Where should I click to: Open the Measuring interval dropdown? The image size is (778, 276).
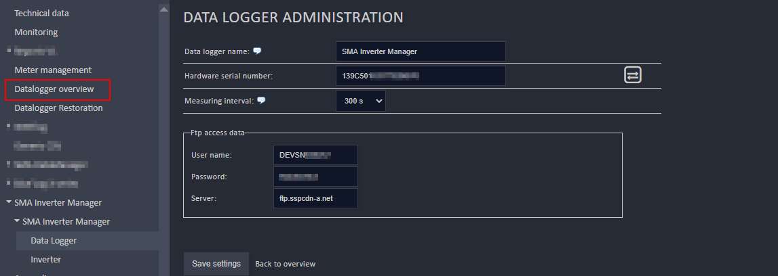pyautogui.click(x=361, y=101)
